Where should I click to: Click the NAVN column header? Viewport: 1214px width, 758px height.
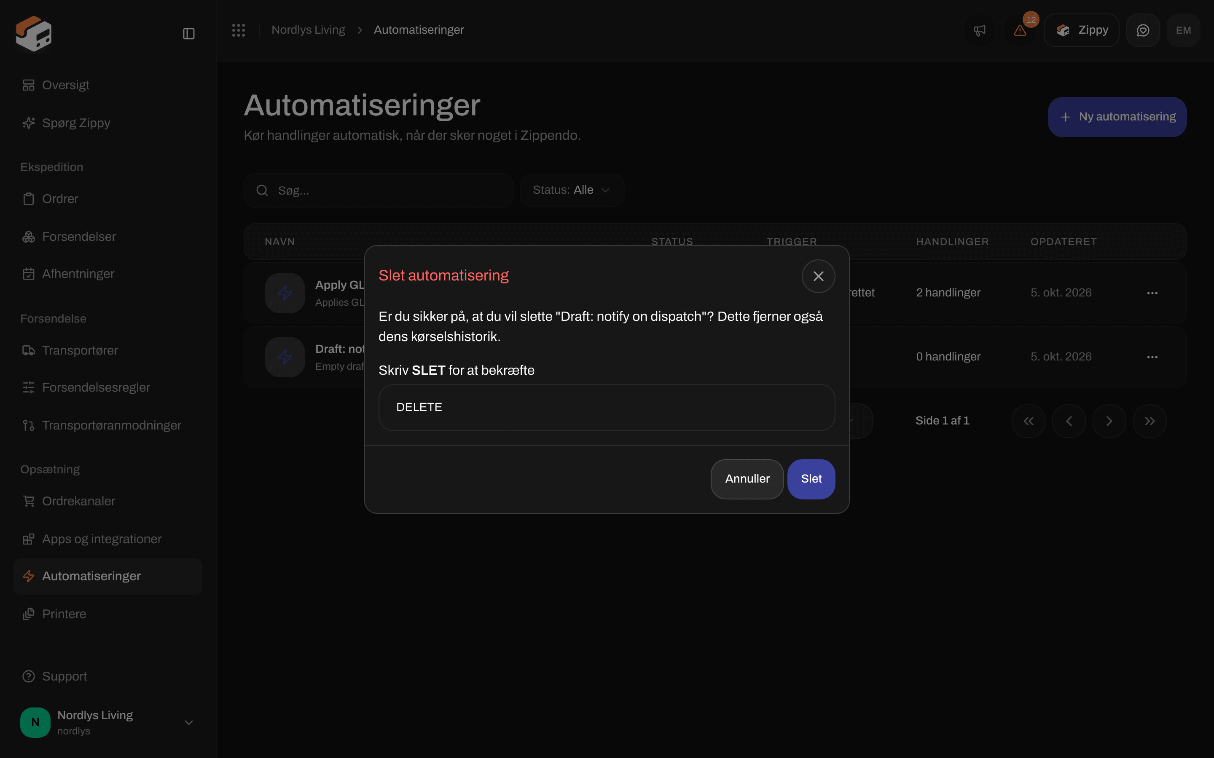[279, 242]
